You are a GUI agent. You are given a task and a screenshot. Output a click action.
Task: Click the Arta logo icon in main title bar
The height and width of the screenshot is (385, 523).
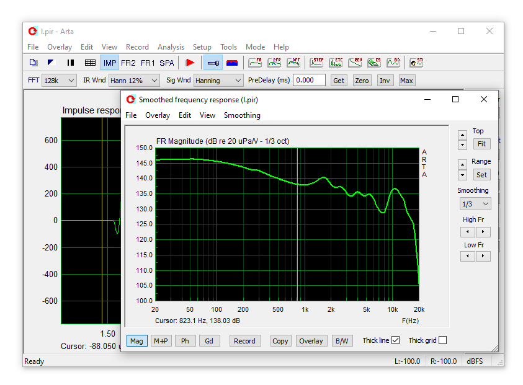point(33,32)
